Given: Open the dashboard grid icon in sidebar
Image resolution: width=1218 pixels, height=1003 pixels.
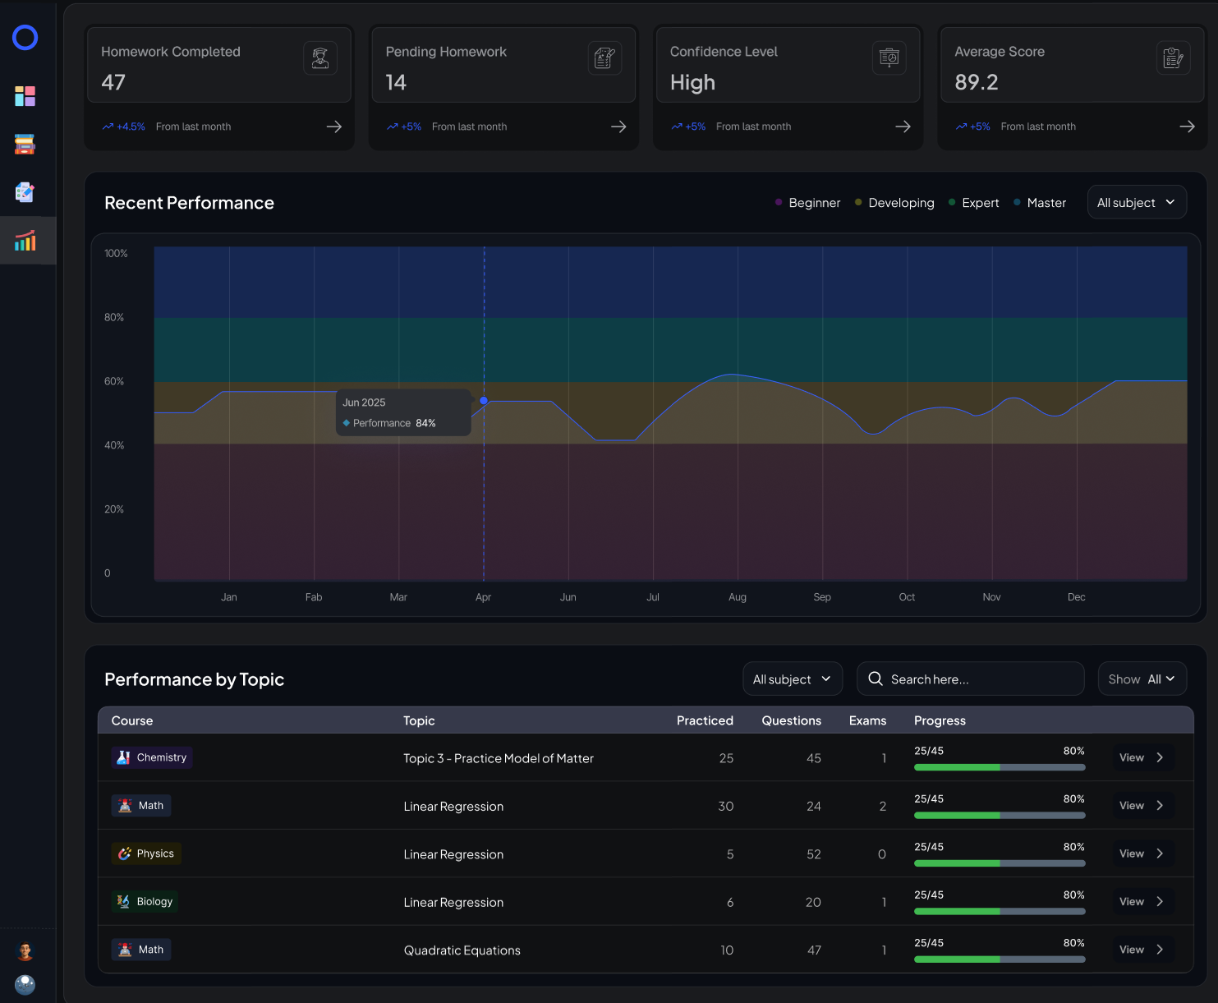Looking at the screenshot, I should (25, 96).
